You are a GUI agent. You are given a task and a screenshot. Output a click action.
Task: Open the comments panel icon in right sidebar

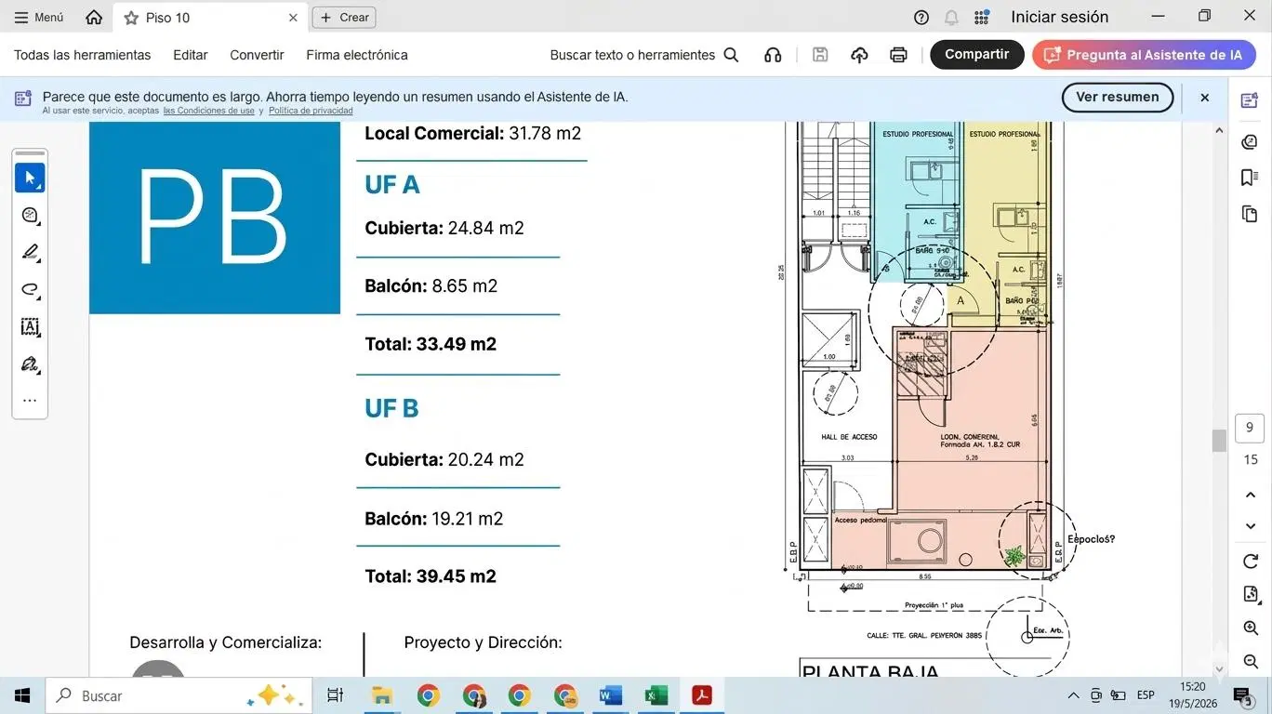tap(1250, 141)
